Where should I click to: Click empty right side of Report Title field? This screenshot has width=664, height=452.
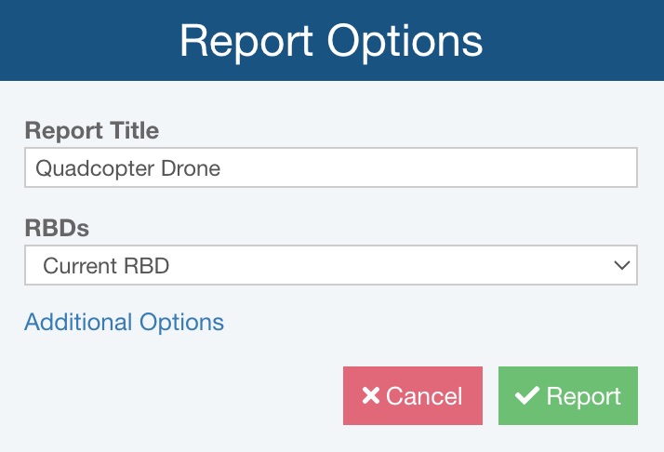coord(465,168)
